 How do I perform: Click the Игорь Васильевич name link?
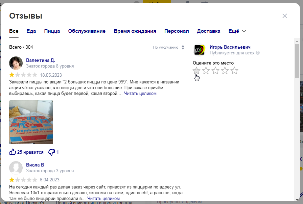point(230,47)
